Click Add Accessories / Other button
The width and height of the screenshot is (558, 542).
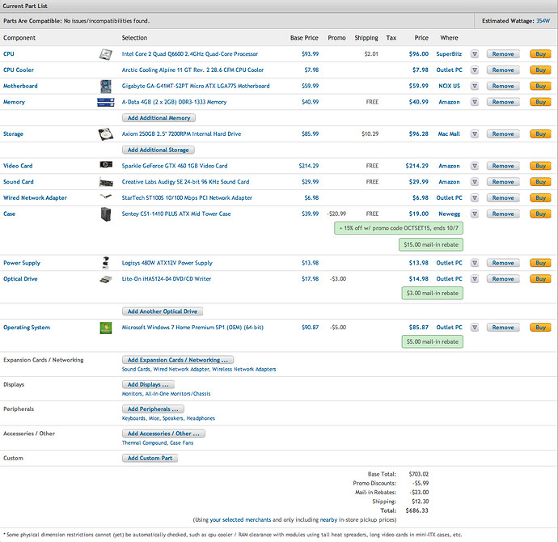point(163,434)
